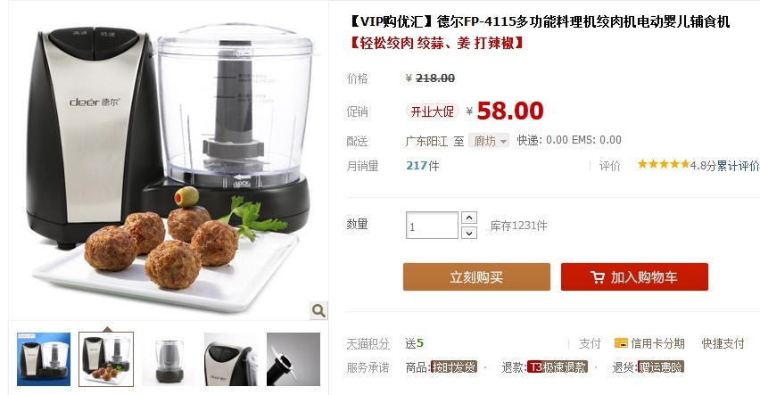
Task: Select the chopper bowl only thumbnail
Action: click(169, 359)
